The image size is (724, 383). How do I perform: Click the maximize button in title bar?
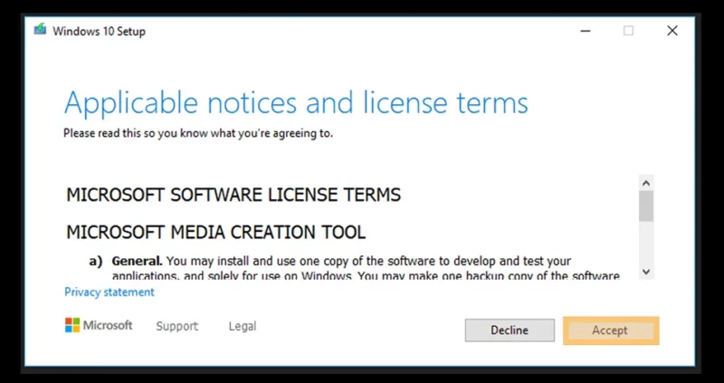coord(628,31)
